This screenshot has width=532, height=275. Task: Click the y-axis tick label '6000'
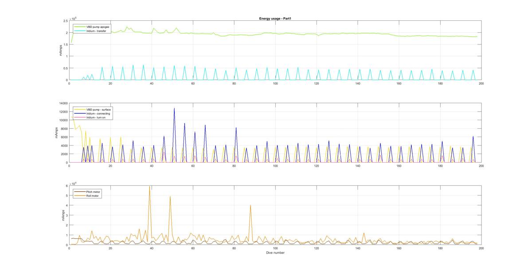click(x=64, y=137)
